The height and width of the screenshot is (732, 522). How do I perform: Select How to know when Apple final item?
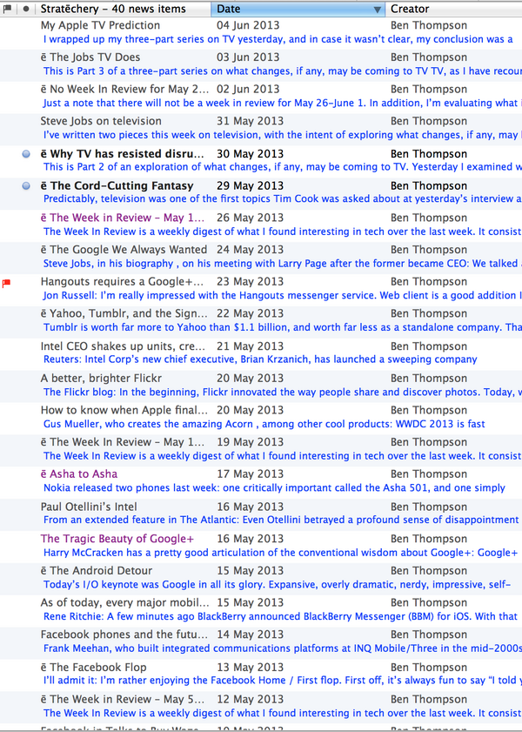click(124, 410)
